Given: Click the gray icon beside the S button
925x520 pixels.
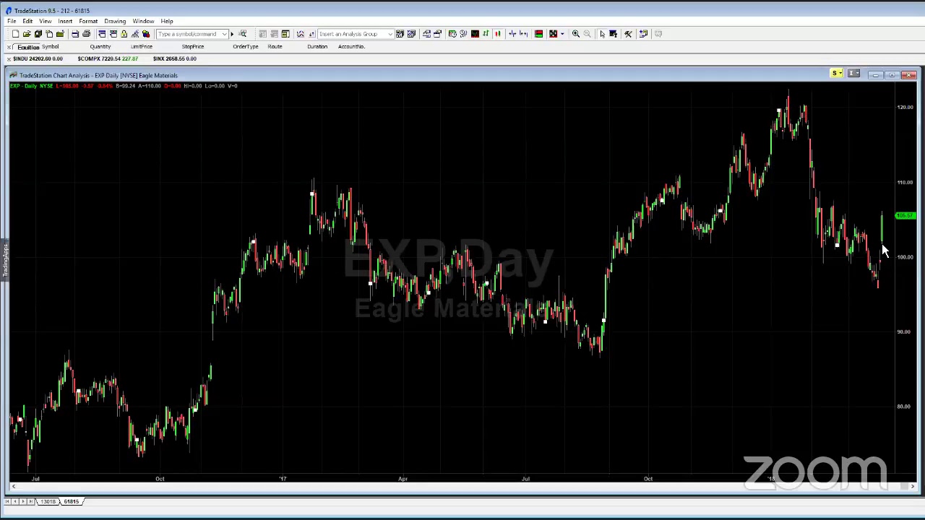Looking at the screenshot, I should (853, 74).
